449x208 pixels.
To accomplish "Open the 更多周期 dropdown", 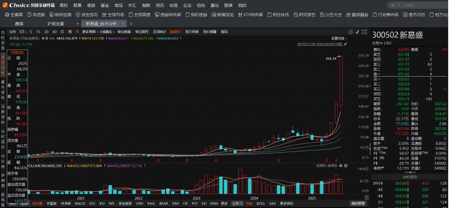I will 90,32.
